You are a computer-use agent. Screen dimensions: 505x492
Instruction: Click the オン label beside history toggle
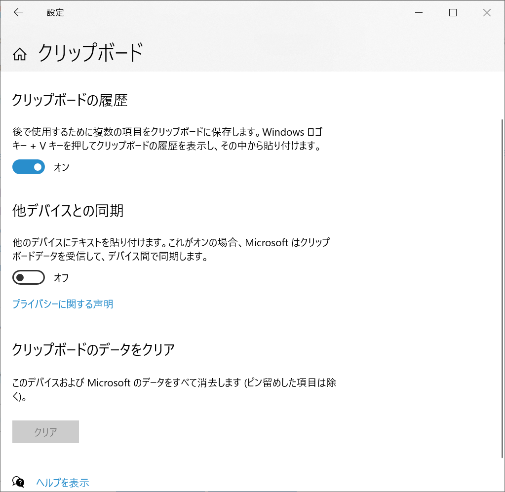62,167
